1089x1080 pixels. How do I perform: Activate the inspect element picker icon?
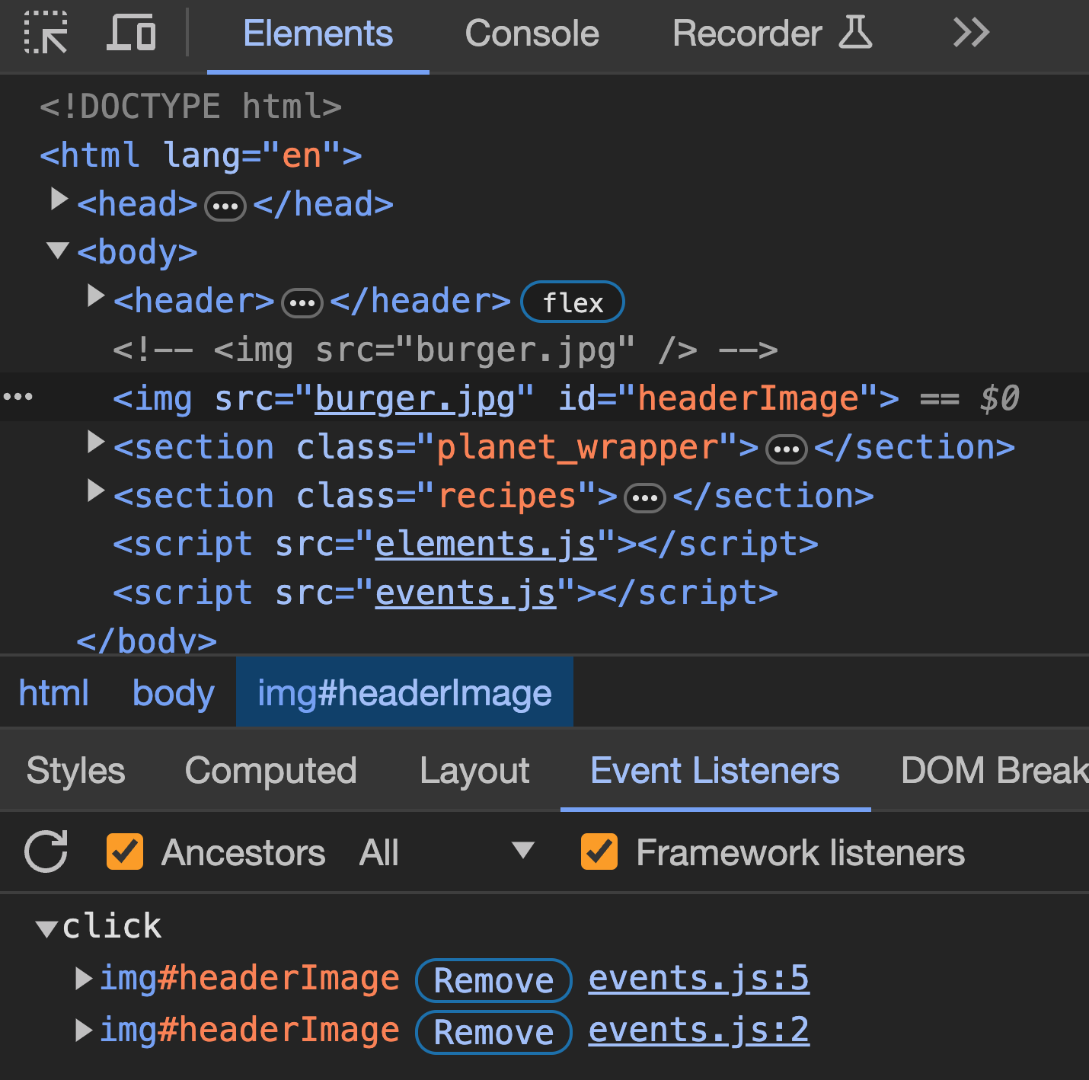click(45, 33)
